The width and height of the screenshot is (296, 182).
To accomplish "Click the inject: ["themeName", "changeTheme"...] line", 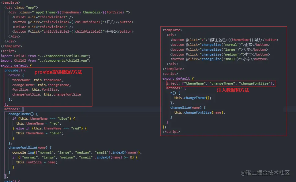I will coord(220,83).
